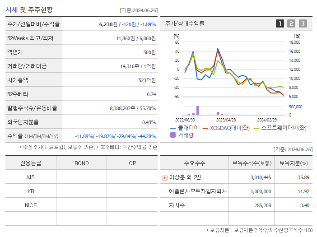Image resolution: width=317 pixels, height=237 pixels.
Task: Click the 거래량/거래대금 row label
Action: [27, 66]
